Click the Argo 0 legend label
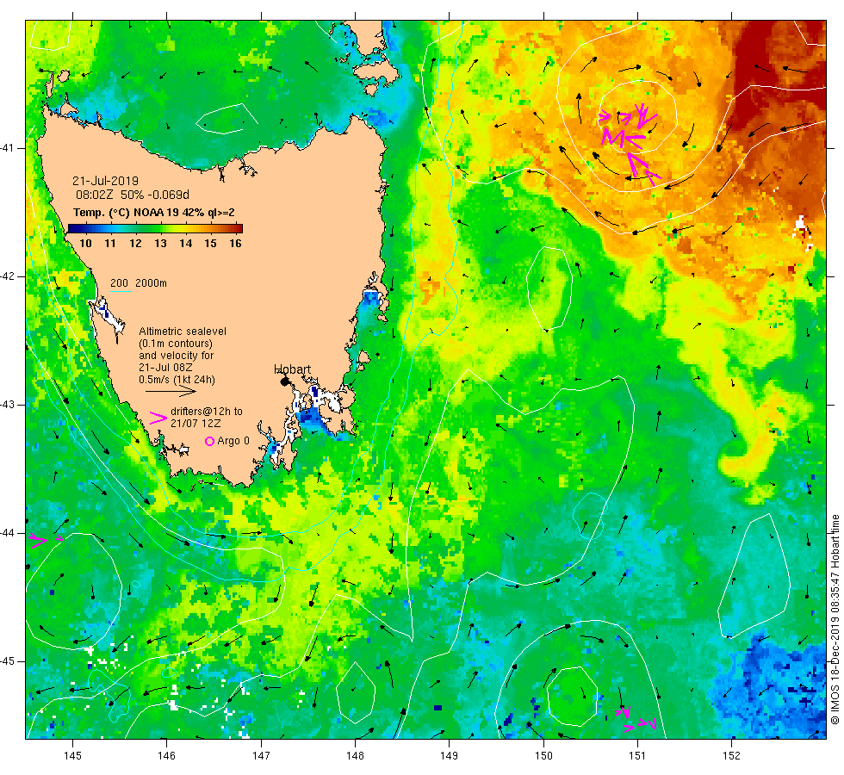 tap(233, 441)
